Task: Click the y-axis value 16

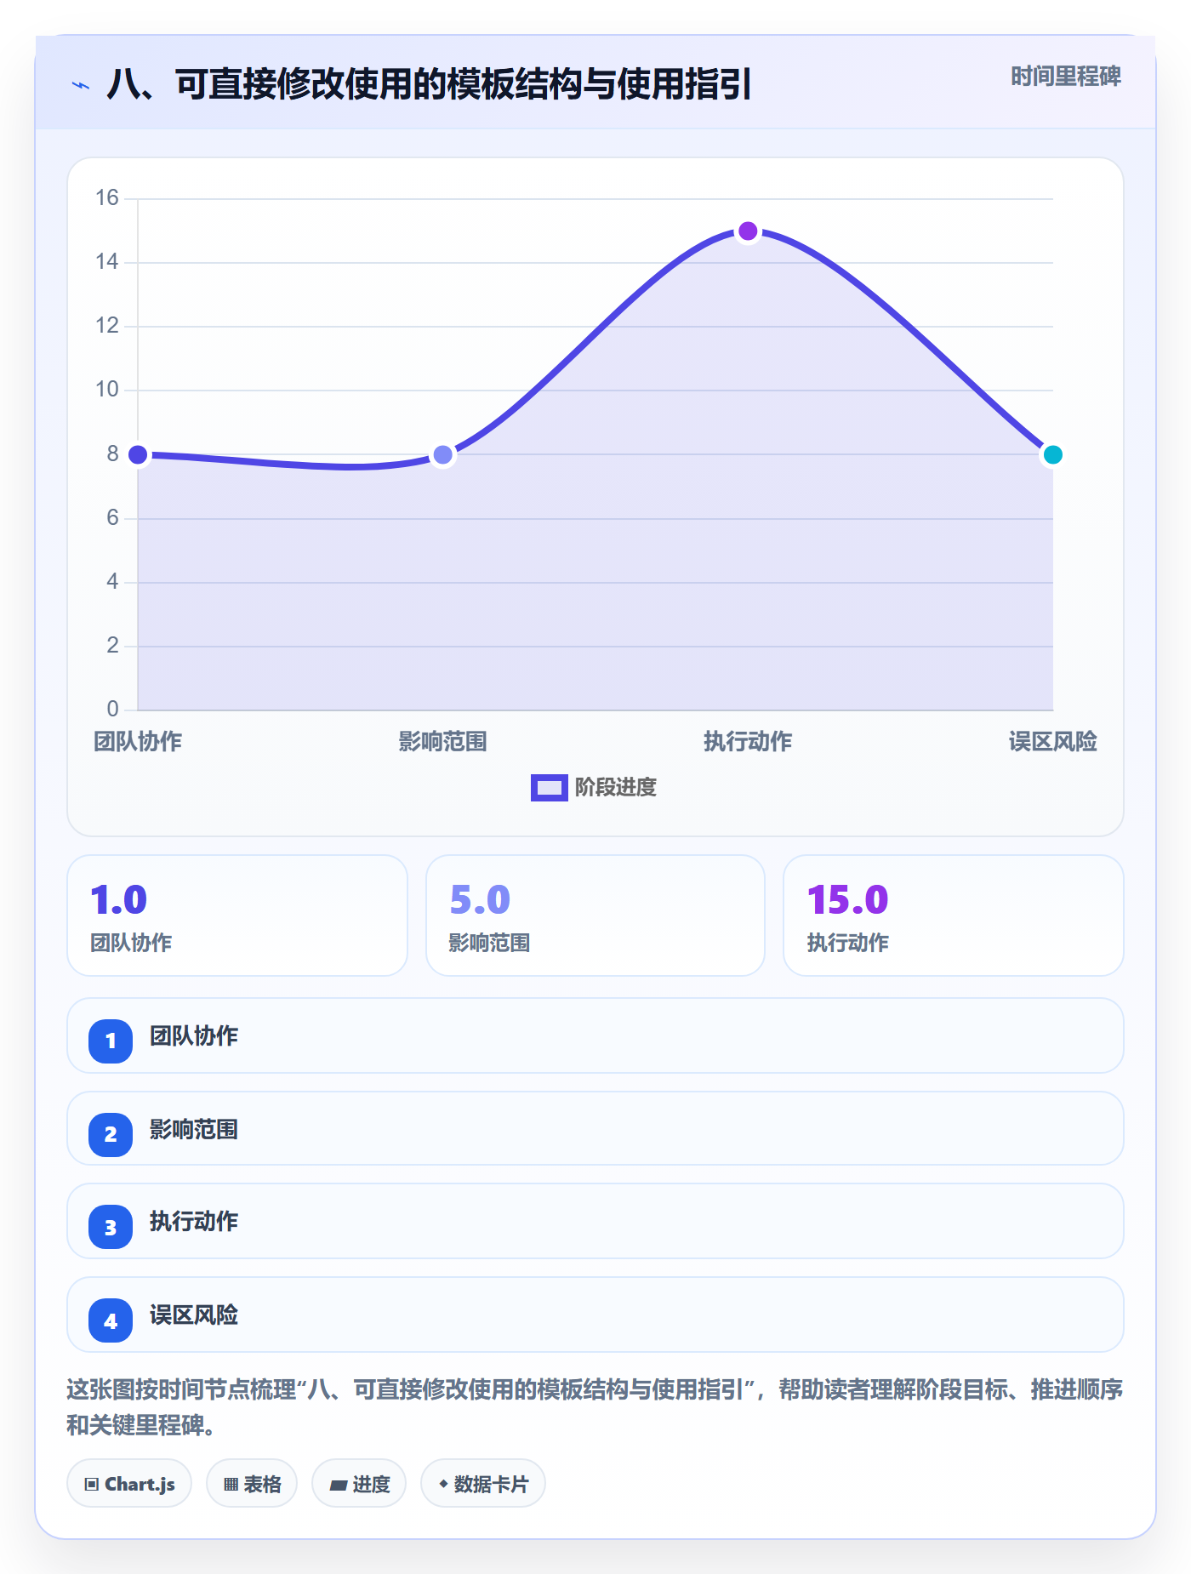Action: [x=107, y=197]
